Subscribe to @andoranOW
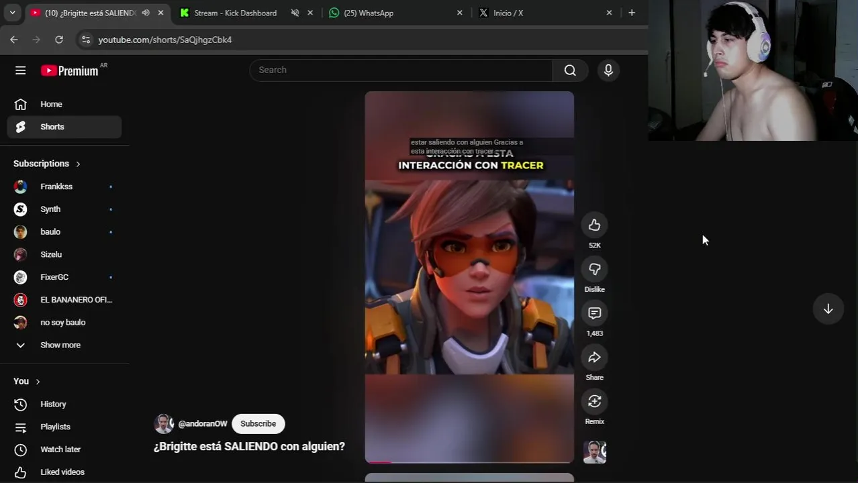 (258, 424)
